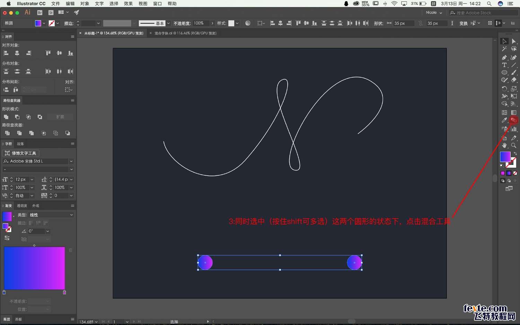Screen dimensions: 520x325
Task: Select the Pen tool
Action: [504, 57]
